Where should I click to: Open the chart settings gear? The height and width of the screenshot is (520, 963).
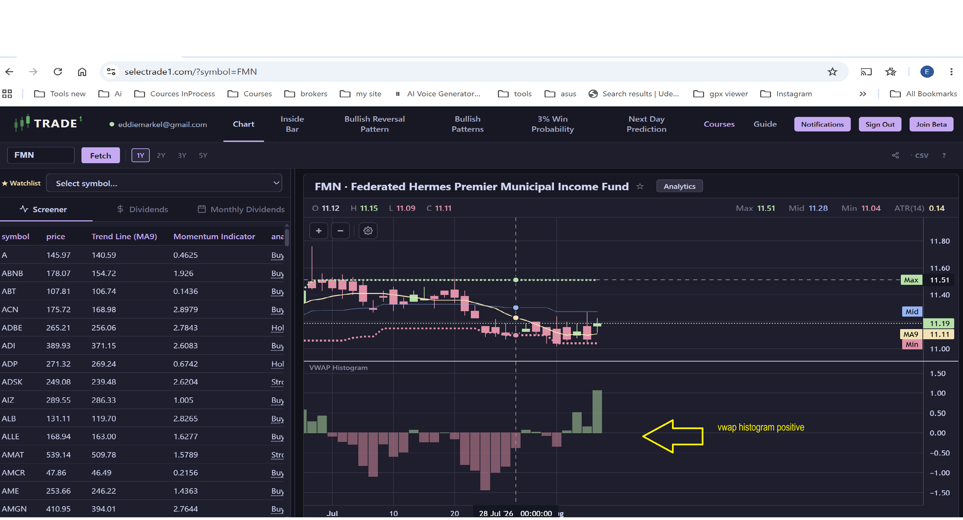point(368,231)
